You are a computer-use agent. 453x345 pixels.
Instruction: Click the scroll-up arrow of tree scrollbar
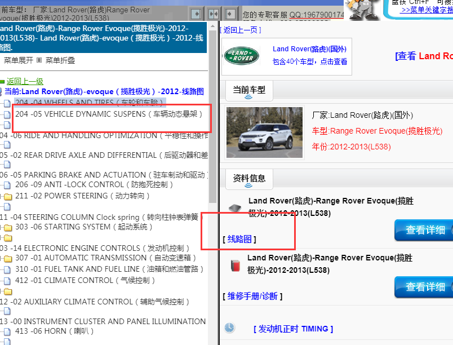click(x=212, y=26)
